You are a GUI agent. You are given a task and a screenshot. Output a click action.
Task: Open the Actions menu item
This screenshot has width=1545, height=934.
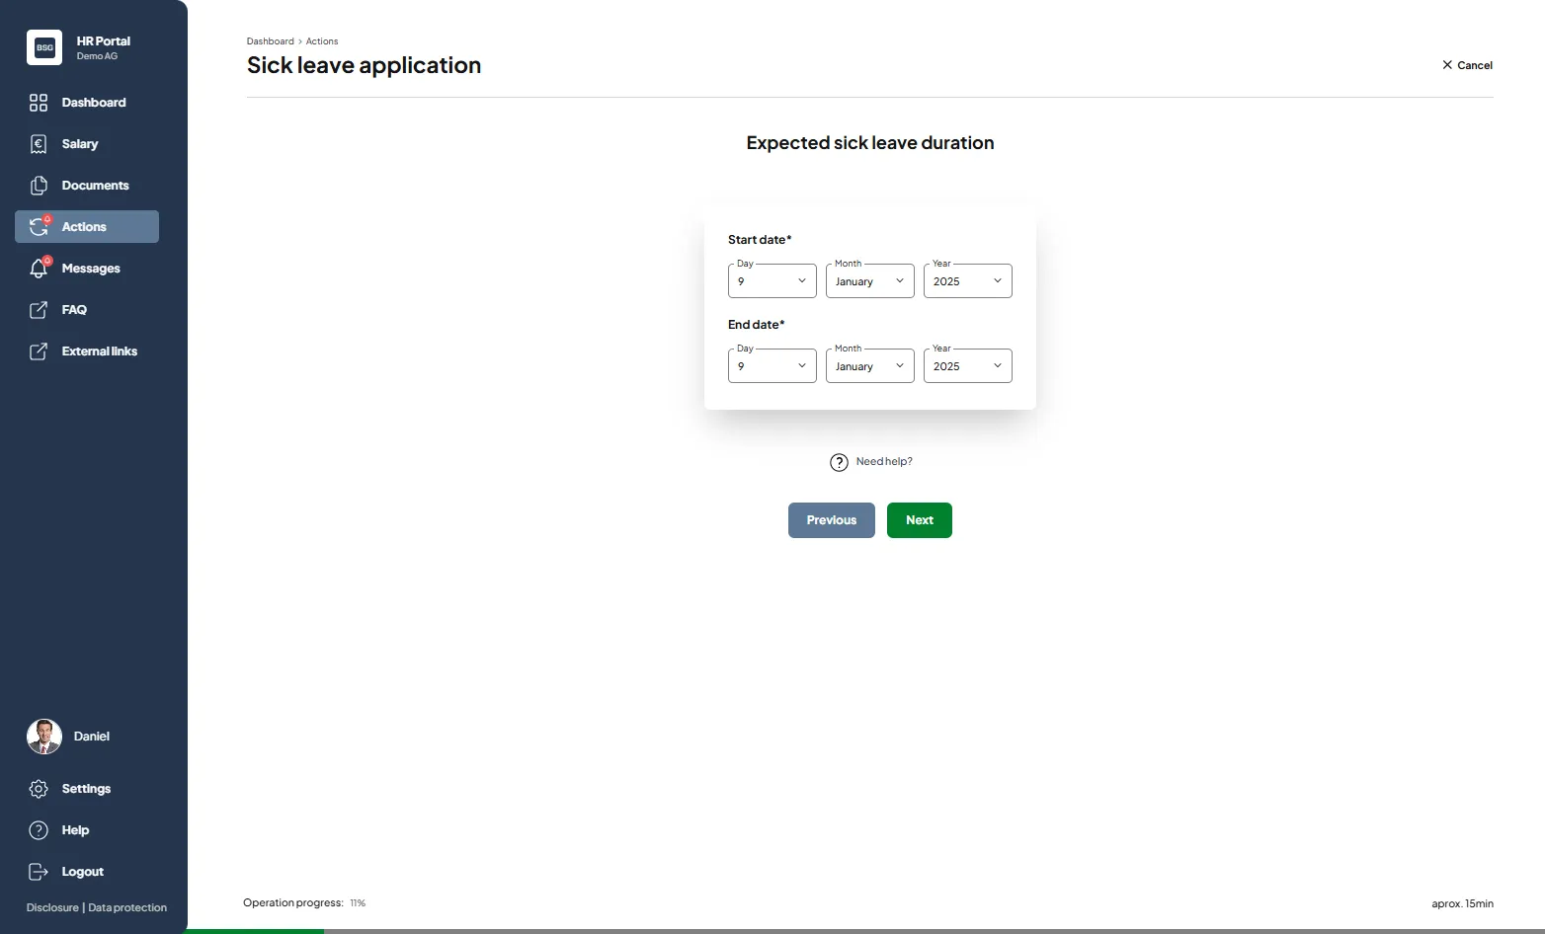click(x=87, y=227)
